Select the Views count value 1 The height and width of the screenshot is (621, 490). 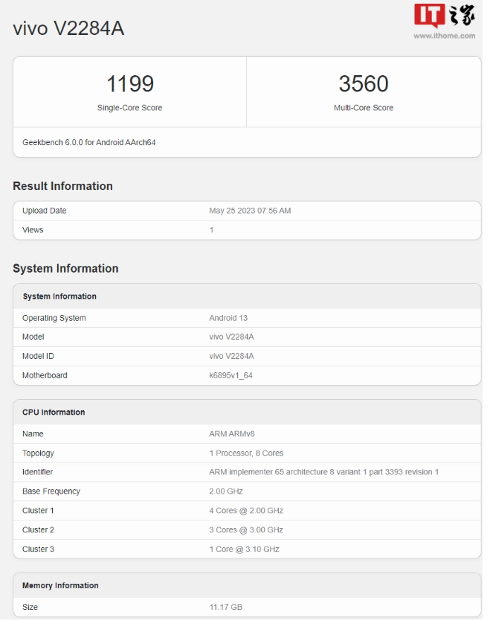212,229
